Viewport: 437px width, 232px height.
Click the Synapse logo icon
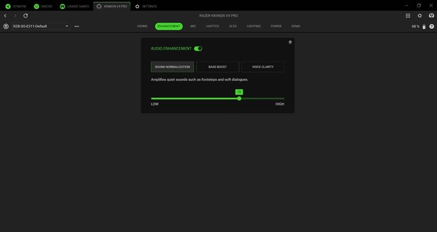(8, 6)
